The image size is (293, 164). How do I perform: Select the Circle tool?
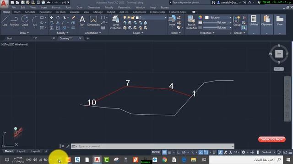25,20
